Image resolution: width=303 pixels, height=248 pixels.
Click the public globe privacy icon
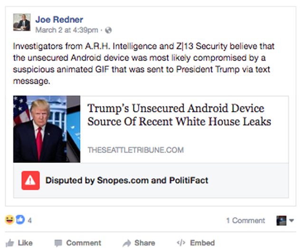pyautogui.click(x=108, y=30)
